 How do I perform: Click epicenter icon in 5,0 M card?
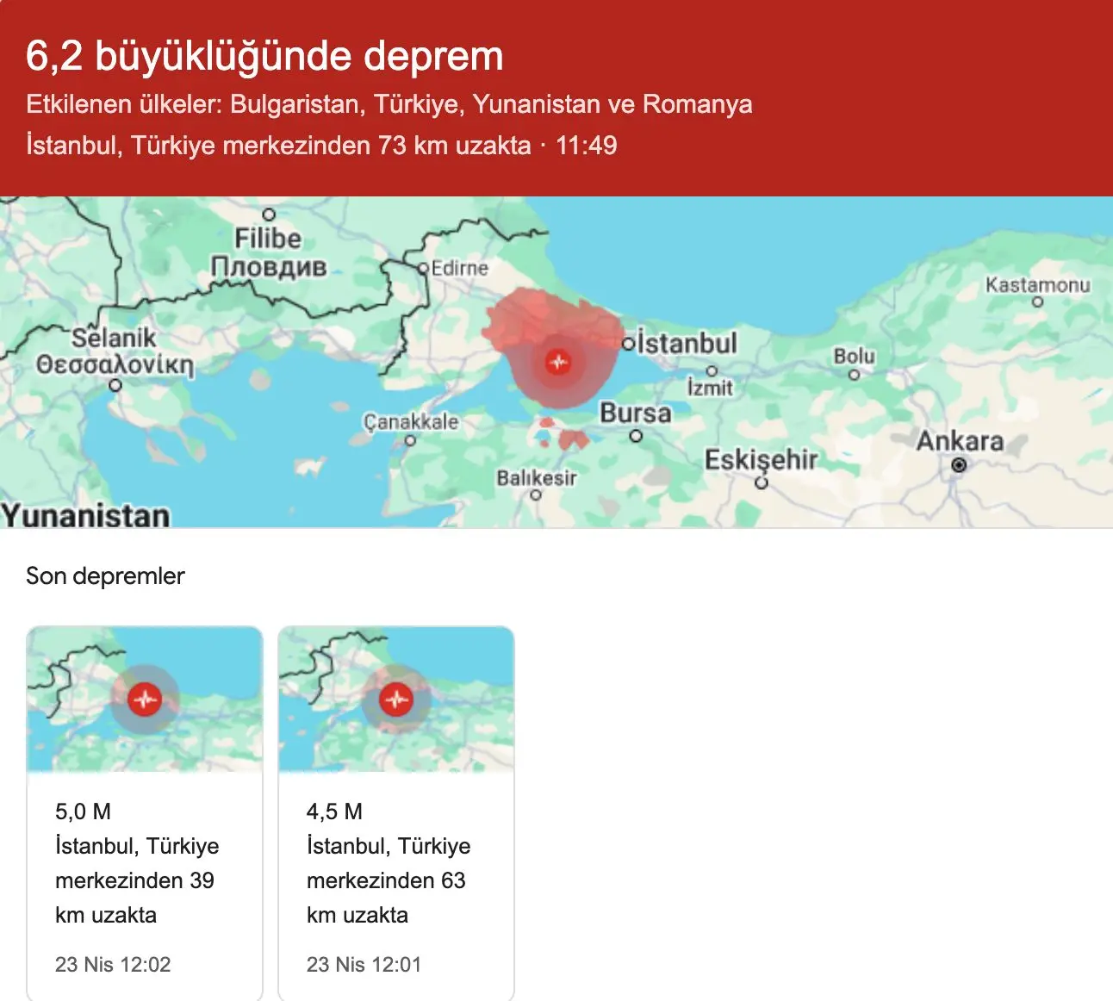point(144,699)
